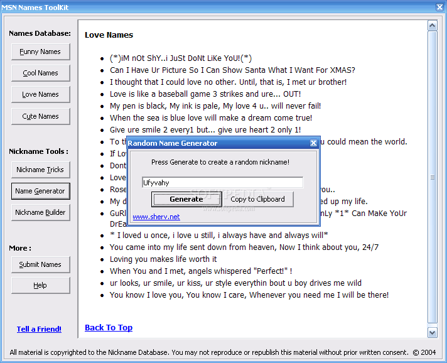The height and width of the screenshot is (363, 447).
Task: Select the 'Love is like a baseball game' line
Action: click(x=205, y=94)
